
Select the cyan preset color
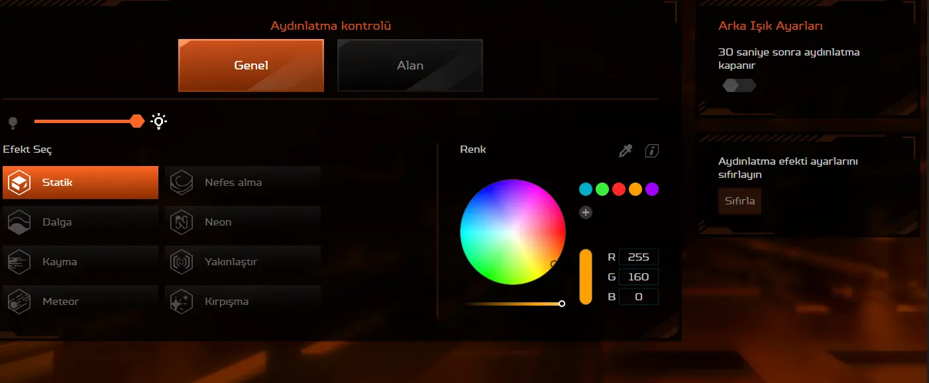click(586, 189)
